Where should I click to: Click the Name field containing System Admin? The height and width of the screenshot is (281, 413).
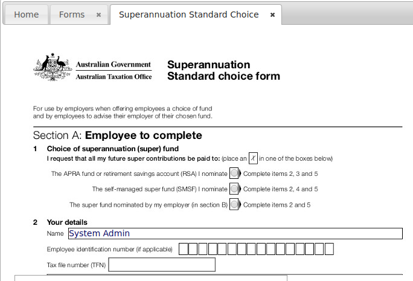(x=235, y=233)
